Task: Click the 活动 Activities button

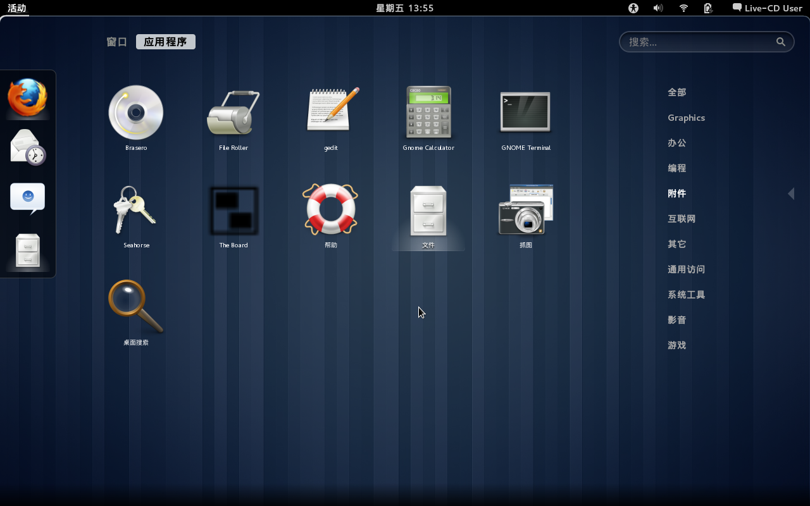Action: click(x=17, y=8)
